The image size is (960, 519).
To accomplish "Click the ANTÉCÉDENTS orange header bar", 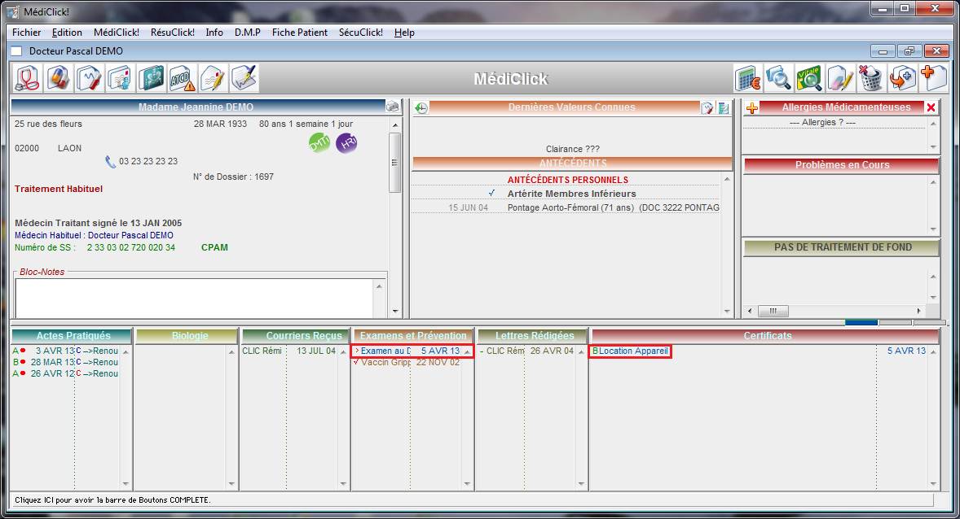I will click(572, 164).
